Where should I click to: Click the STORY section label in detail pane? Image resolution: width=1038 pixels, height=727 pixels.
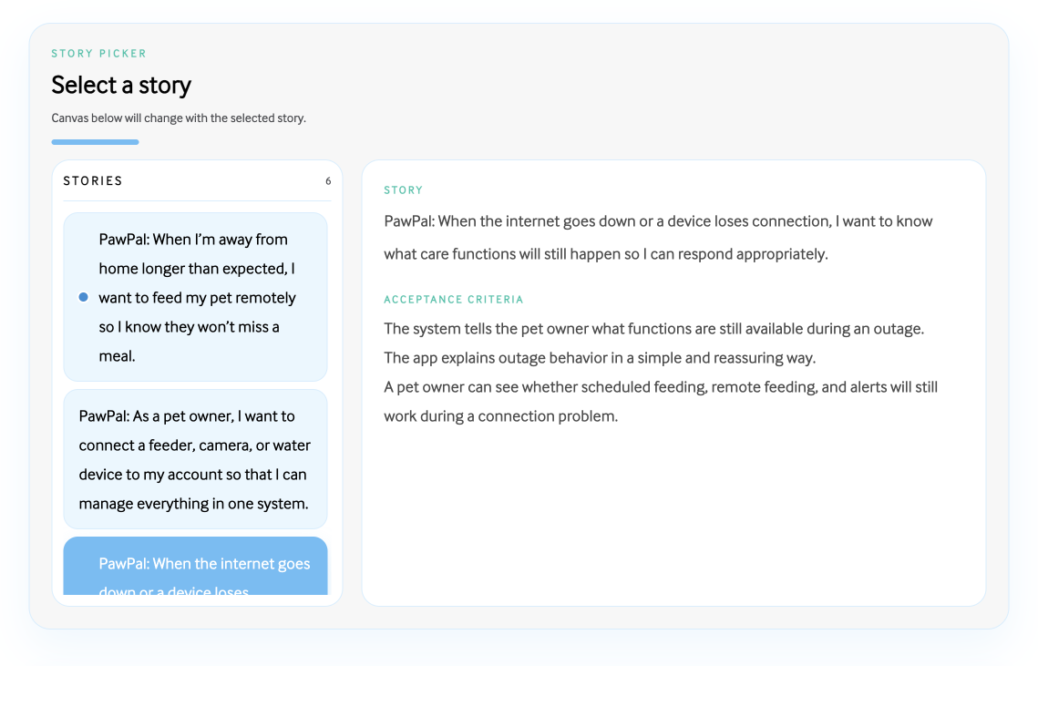403,189
